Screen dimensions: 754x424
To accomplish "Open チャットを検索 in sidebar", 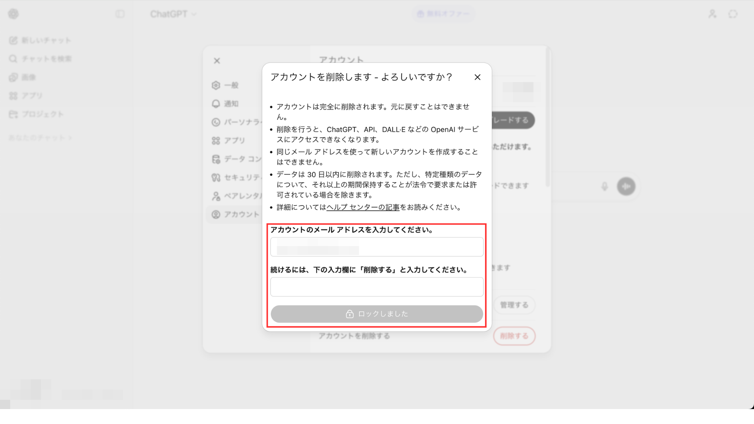I will pos(40,59).
